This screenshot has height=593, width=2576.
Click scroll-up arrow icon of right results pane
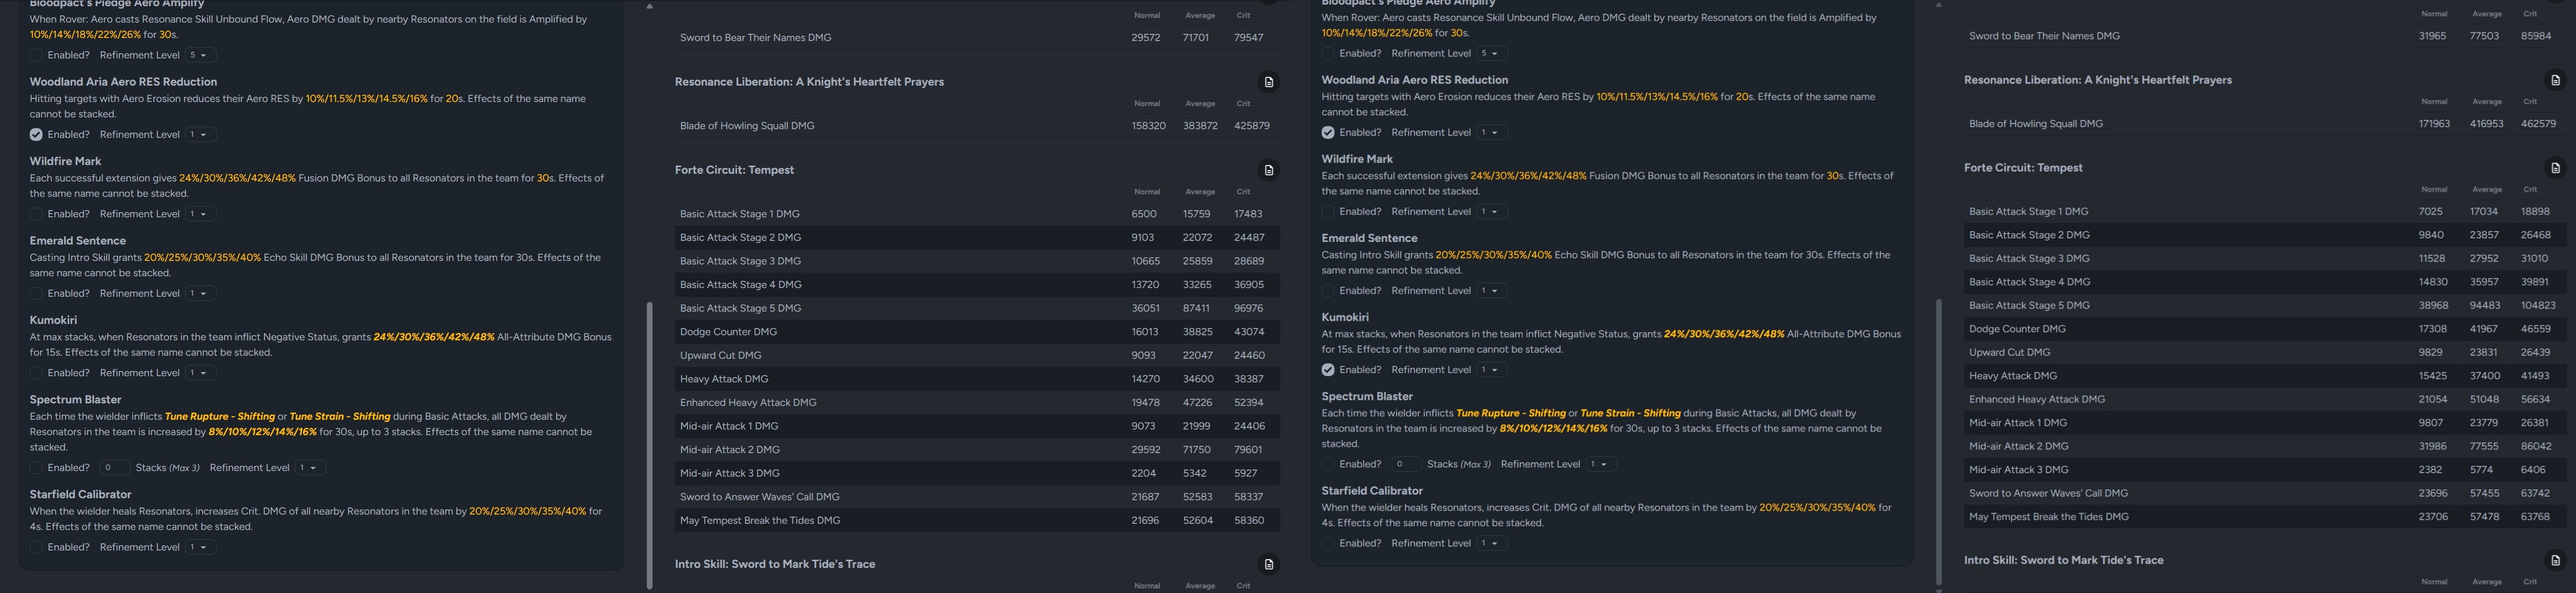tap(1938, 5)
